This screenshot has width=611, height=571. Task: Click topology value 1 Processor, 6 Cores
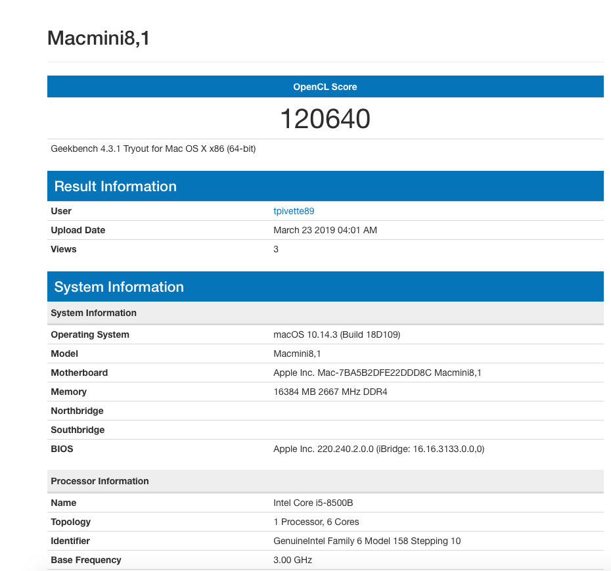tap(316, 522)
